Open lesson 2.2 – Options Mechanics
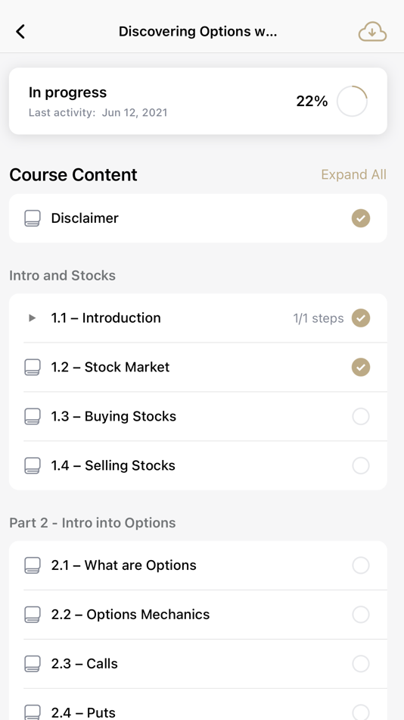404x720 pixels. [198, 615]
